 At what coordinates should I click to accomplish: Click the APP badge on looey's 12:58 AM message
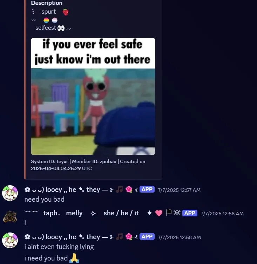(147, 237)
